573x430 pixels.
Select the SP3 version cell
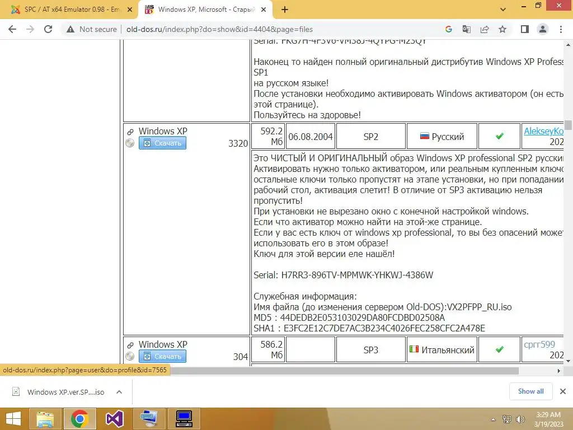point(370,350)
